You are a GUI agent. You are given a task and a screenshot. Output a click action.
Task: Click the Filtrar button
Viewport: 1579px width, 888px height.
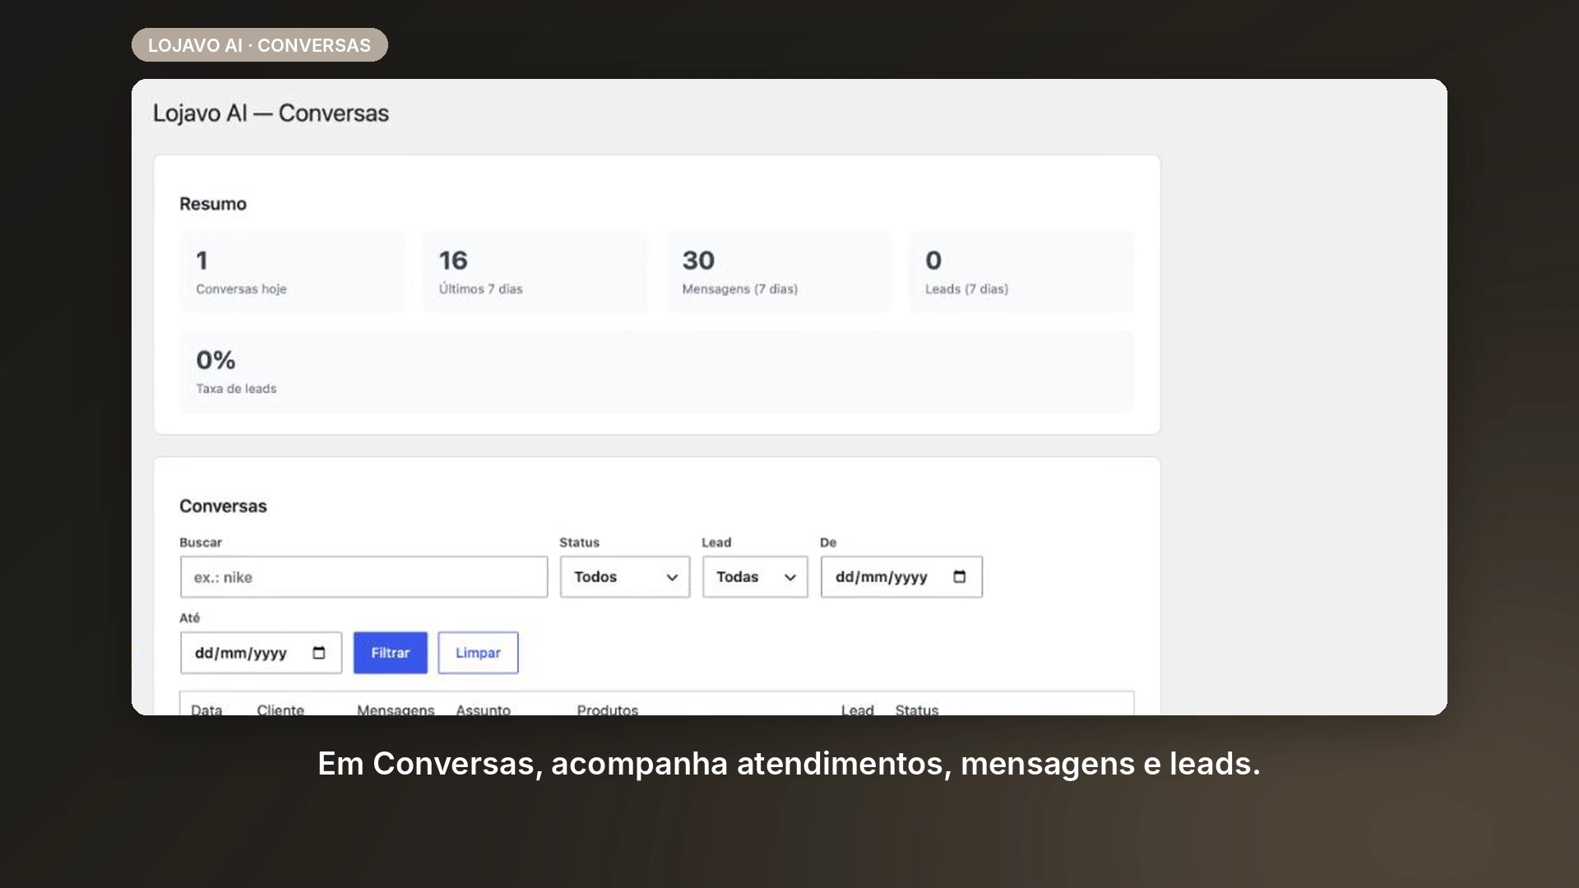click(391, 652)
